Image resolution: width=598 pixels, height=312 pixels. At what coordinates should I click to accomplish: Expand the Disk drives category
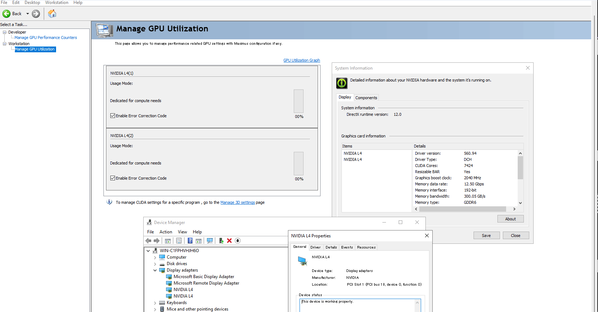coord(155,264)
